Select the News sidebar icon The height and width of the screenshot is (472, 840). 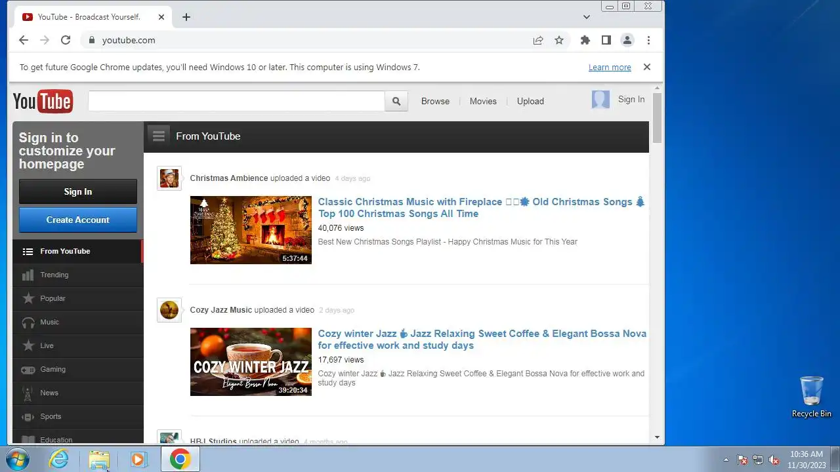coord(28,393)
